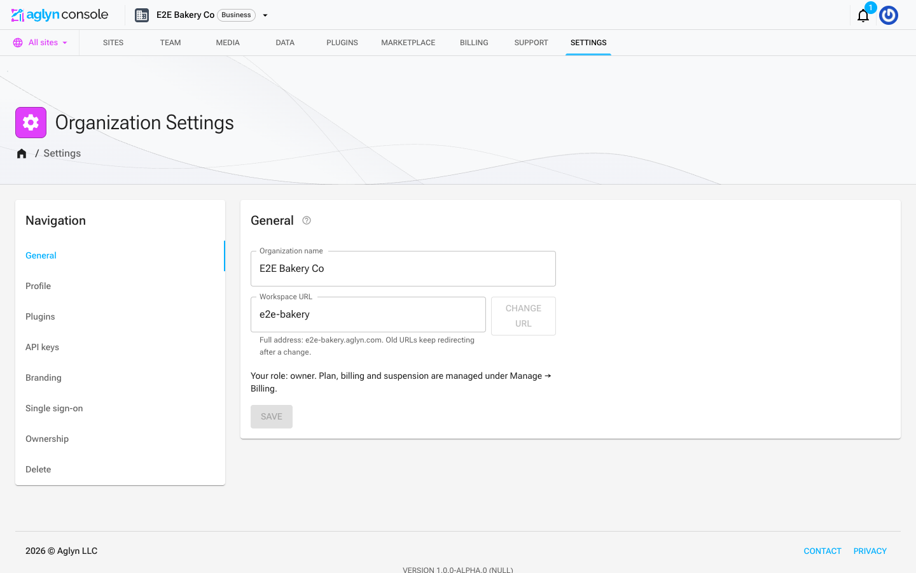916x573 pixels.
Task: Click the Navigation panel heading
Action: click(x=55, y=220)
